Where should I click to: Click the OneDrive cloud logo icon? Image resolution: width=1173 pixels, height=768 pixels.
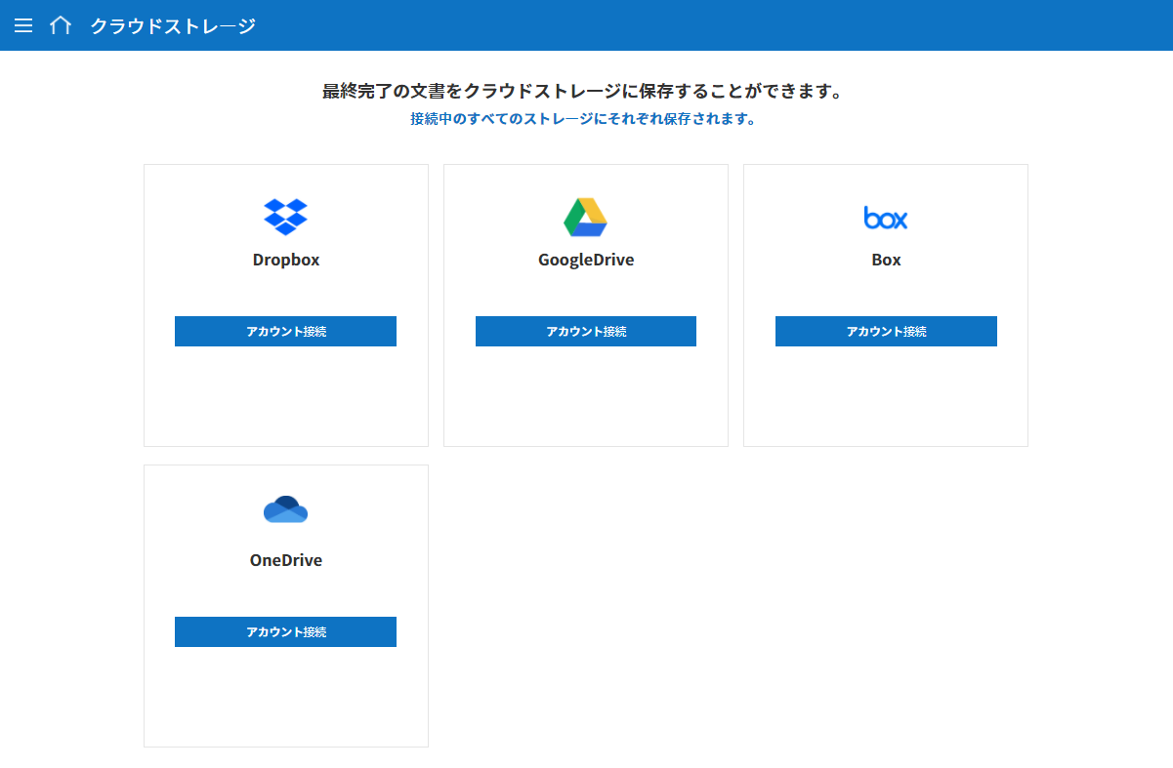(286, 509)
